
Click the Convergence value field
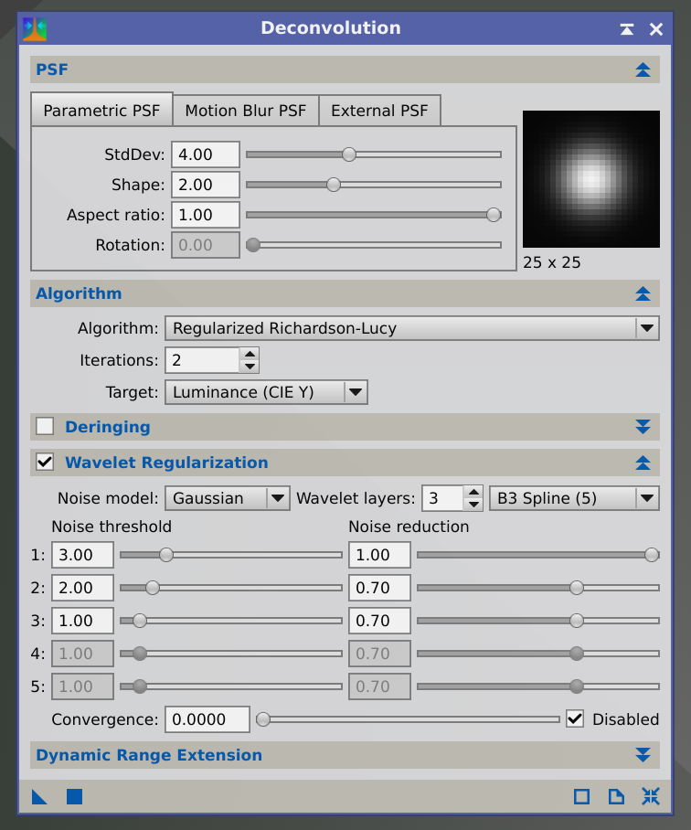click(x=207, y=719)
